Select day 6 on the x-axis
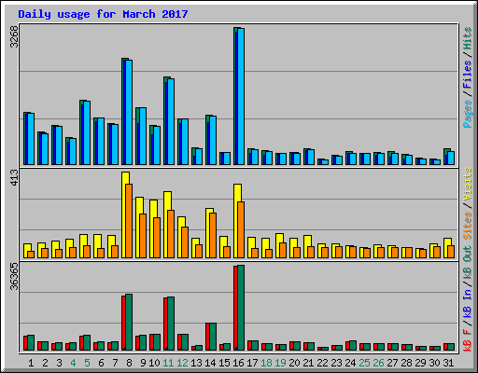 pos(101,363)
